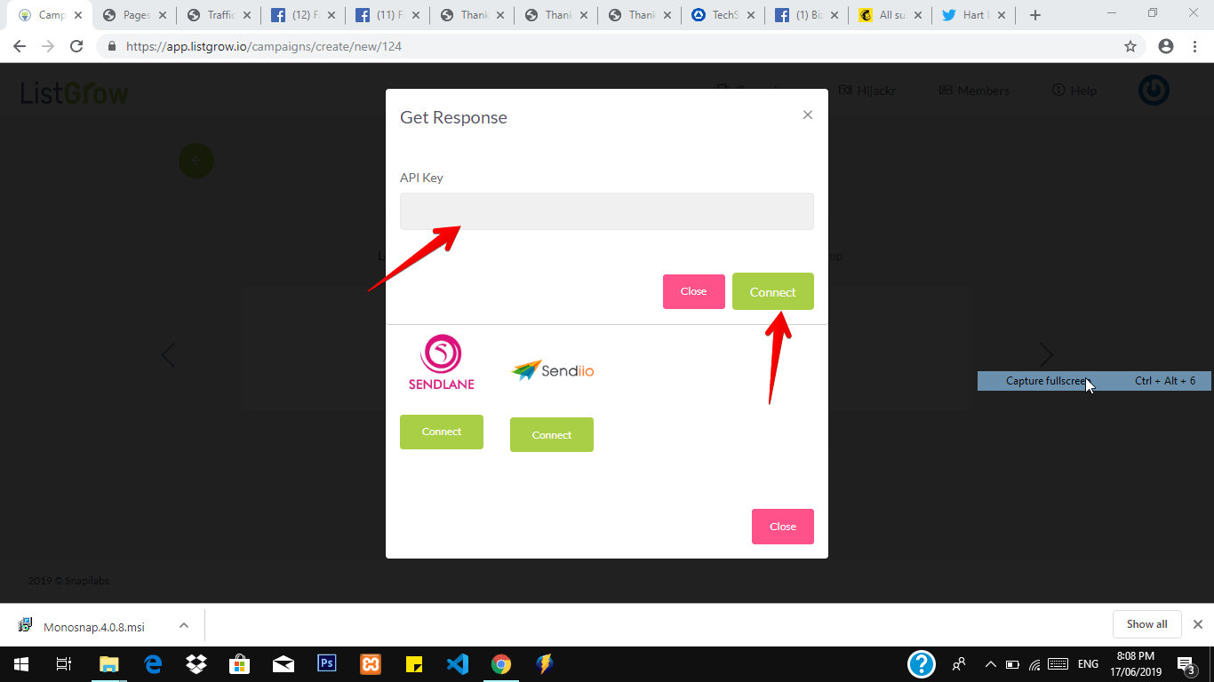The width and height of the screenshot is (1214, 682).
Task: Connect the Sendlane autoresponder
Action: tap(442, 432)
